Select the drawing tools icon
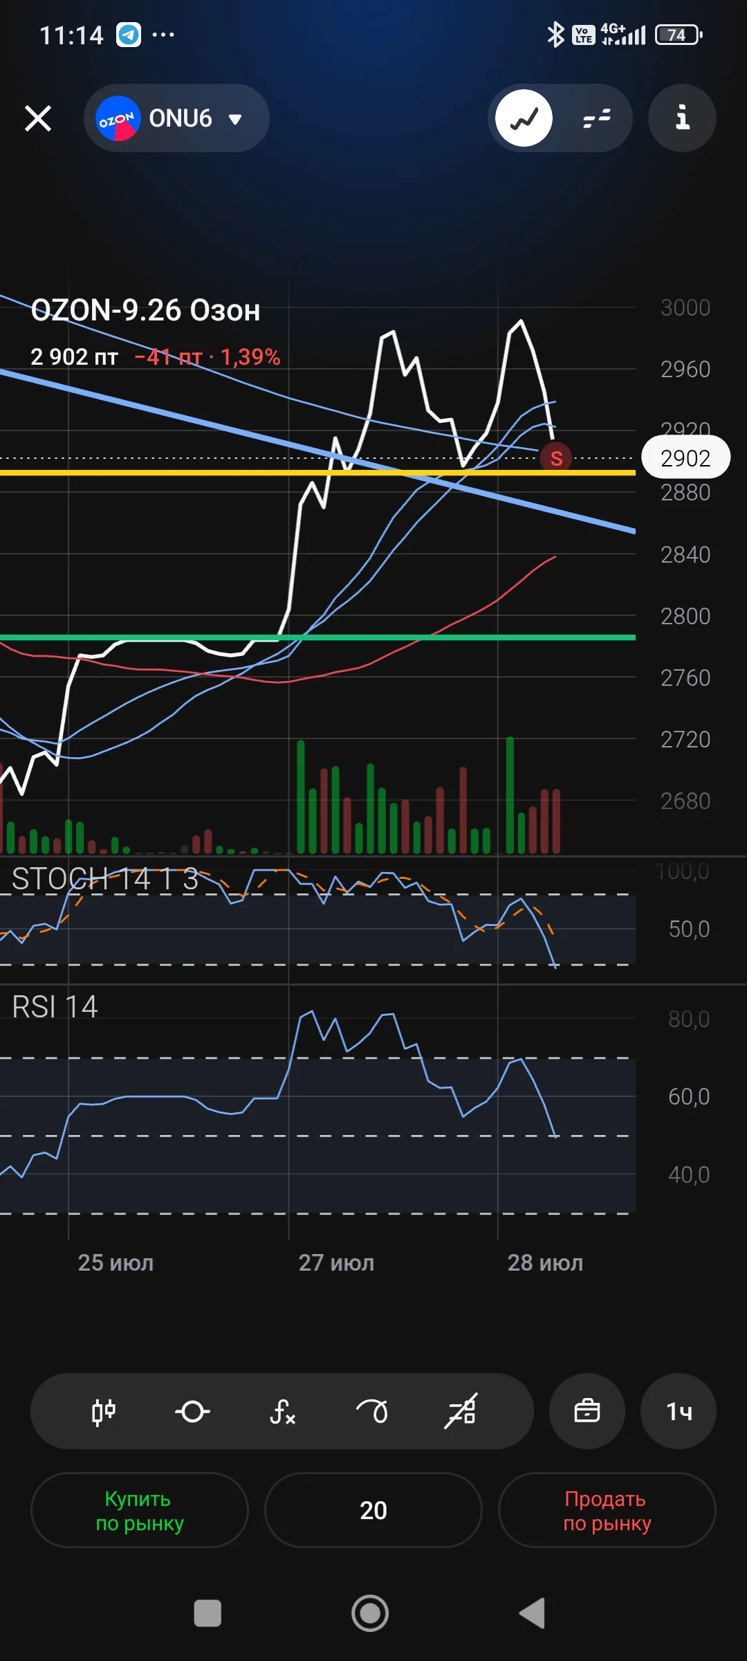 click(x=371, y=1411)
